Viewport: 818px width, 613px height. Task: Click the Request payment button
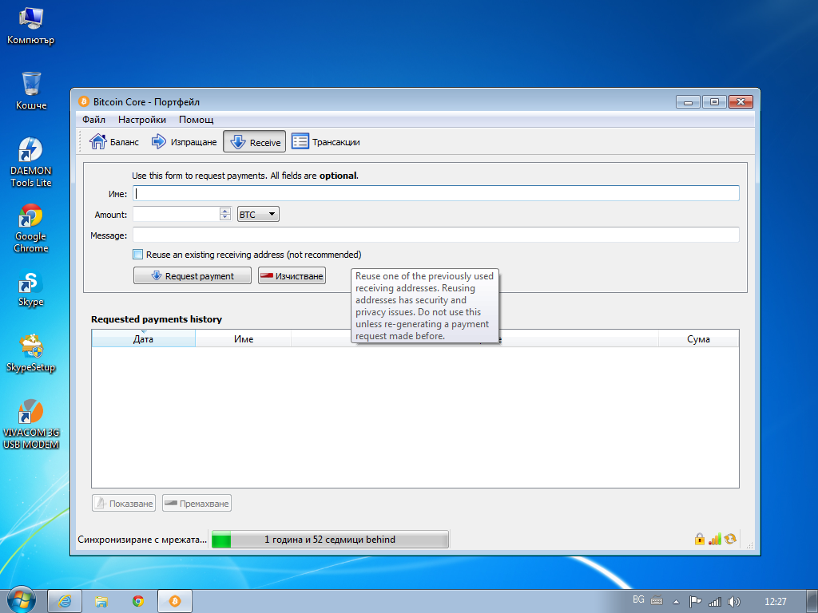193,275
